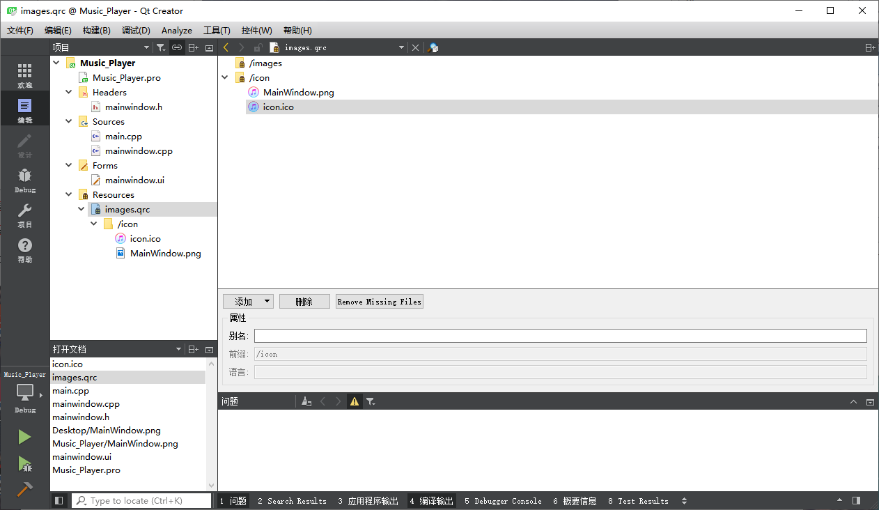Click the 删除 button
Image resolution: width=879 pixels, height=510 pixels.
[304, 302]
